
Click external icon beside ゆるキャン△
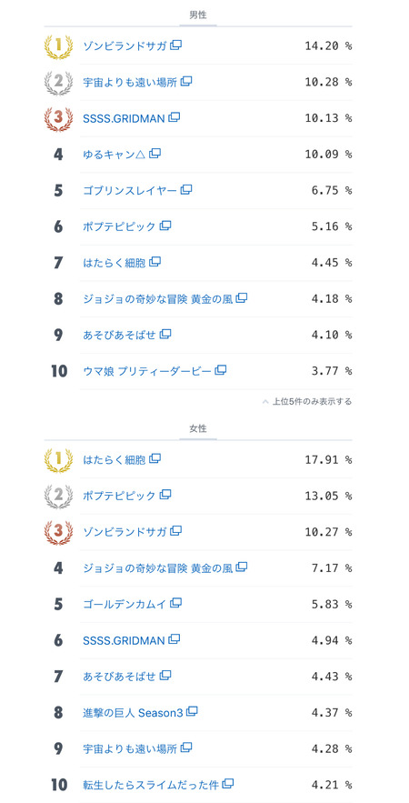[155, 154]
